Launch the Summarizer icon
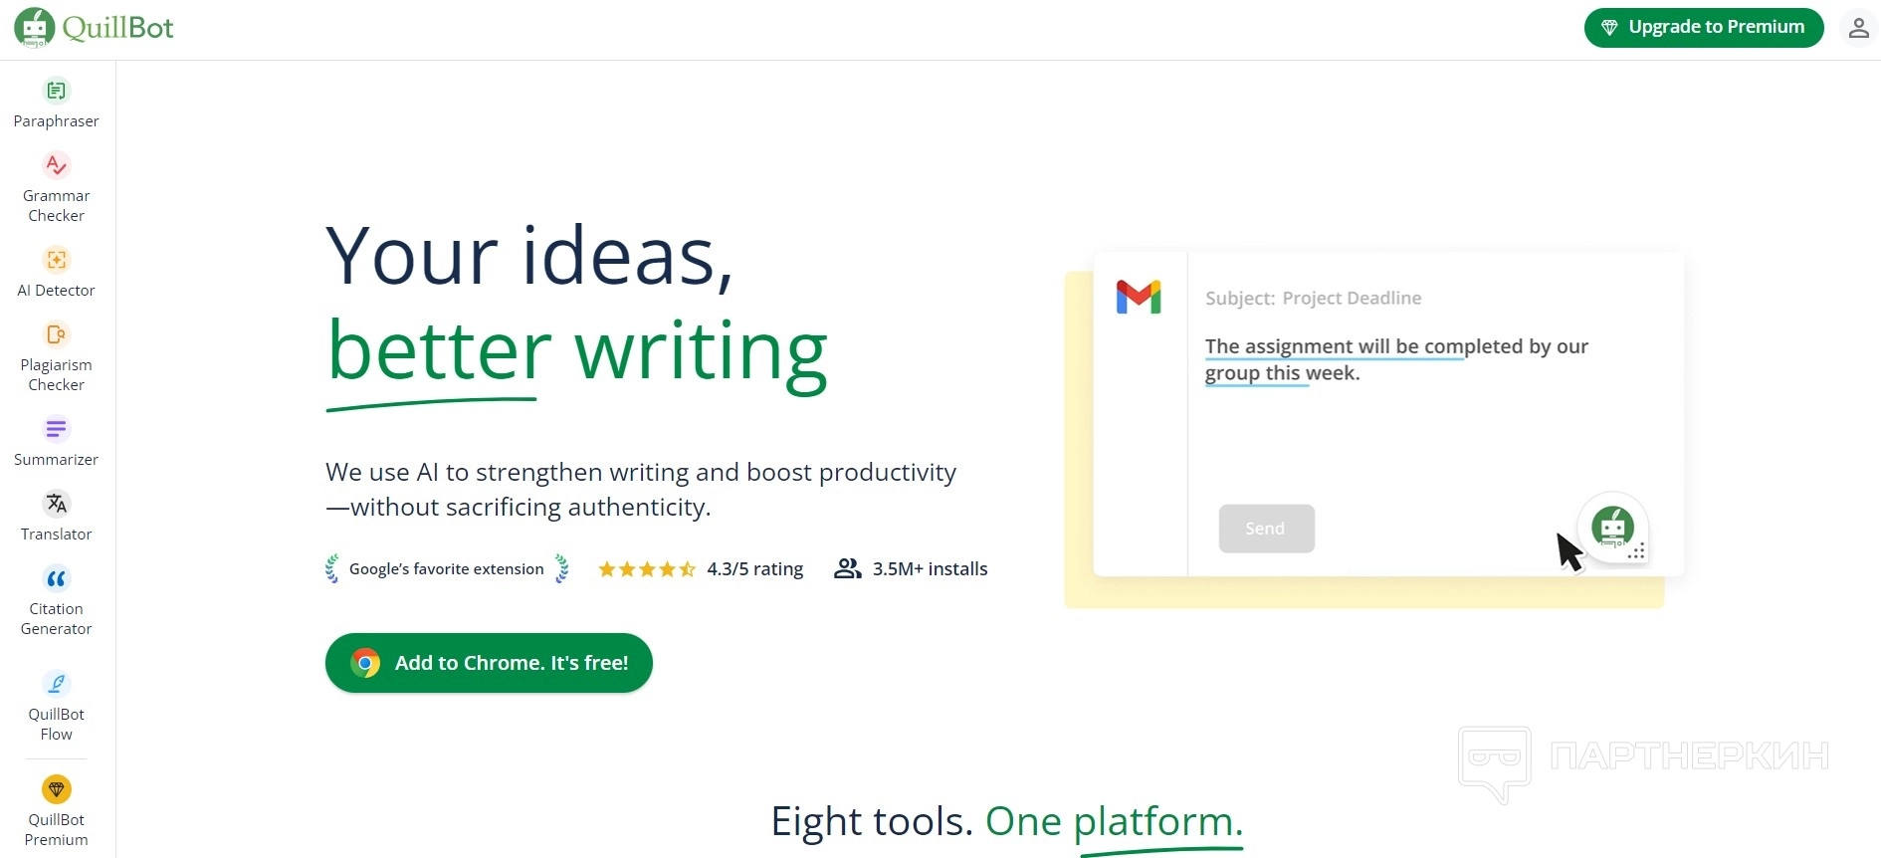1881x858 pixels. (x=57, y=429)
